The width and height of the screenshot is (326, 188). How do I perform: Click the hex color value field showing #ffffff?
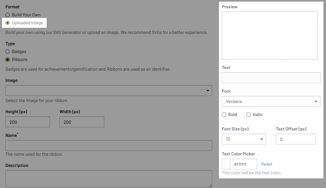[244, 164]
